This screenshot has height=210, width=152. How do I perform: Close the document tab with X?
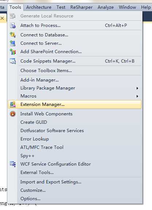click(x=2, y=18)
